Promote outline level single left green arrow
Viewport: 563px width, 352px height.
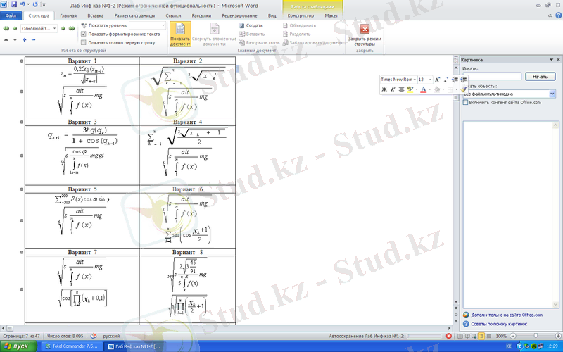(x=15, y=28)
